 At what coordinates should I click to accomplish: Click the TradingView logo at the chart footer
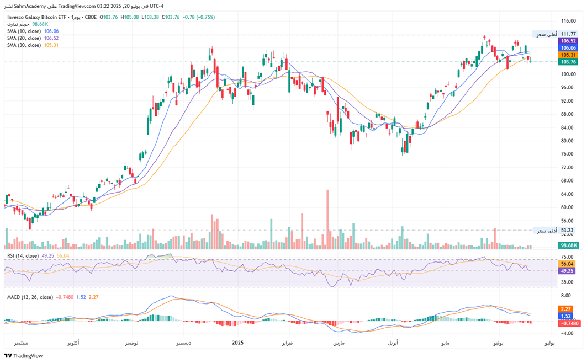point(23,356)
